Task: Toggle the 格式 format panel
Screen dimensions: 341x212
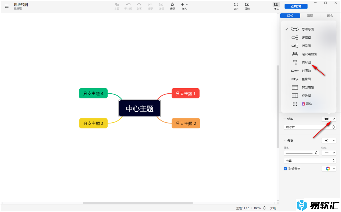Action: tap(276, 6)
